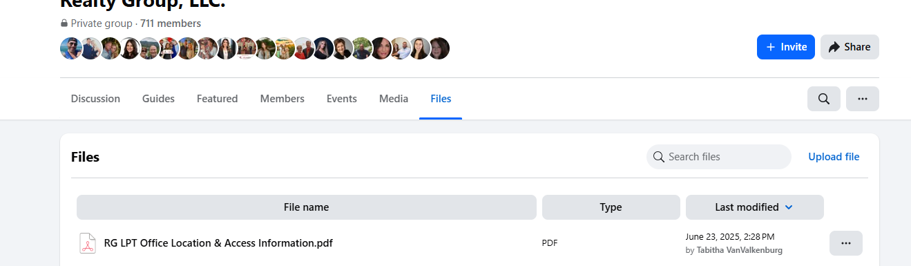Select the Files tab
Viewport: 911px width, 266px height.
pyautogui.click(x=441, y=99)
